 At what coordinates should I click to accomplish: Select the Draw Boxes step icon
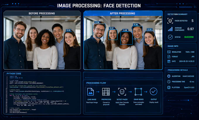point(138,92)
